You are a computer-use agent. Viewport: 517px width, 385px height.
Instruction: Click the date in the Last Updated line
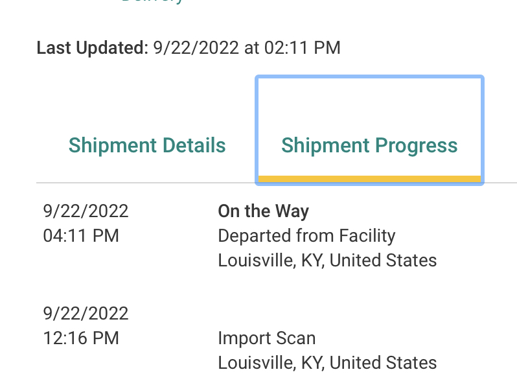tap(196, 48)
